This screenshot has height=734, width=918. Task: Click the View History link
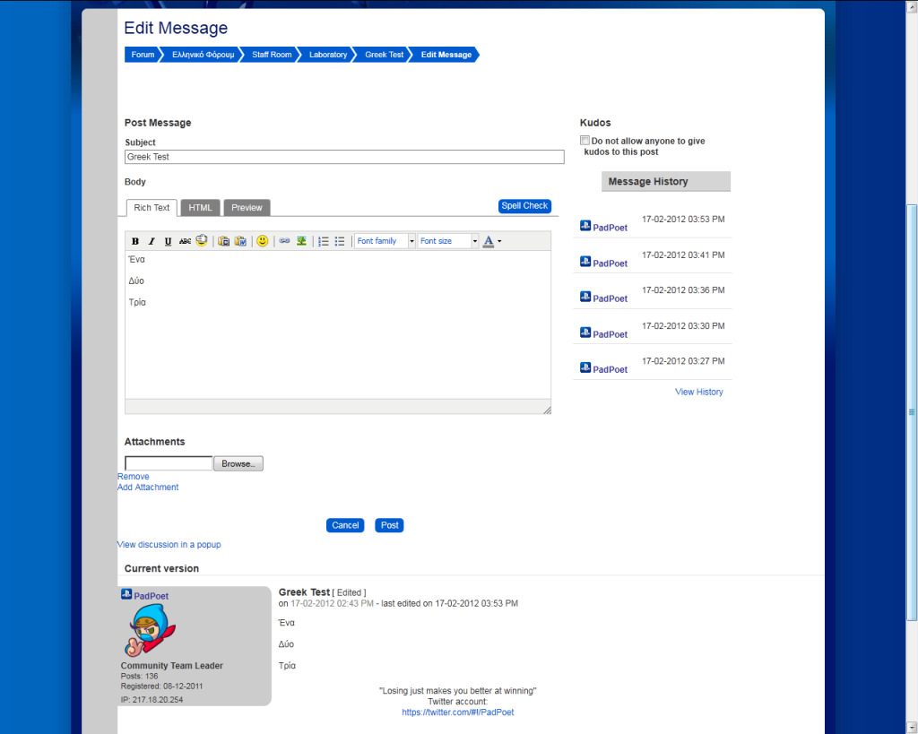click(x=698, y=392)
